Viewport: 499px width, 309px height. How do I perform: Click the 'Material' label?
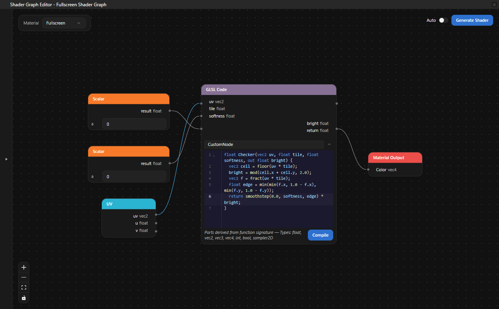click(31, 23)
